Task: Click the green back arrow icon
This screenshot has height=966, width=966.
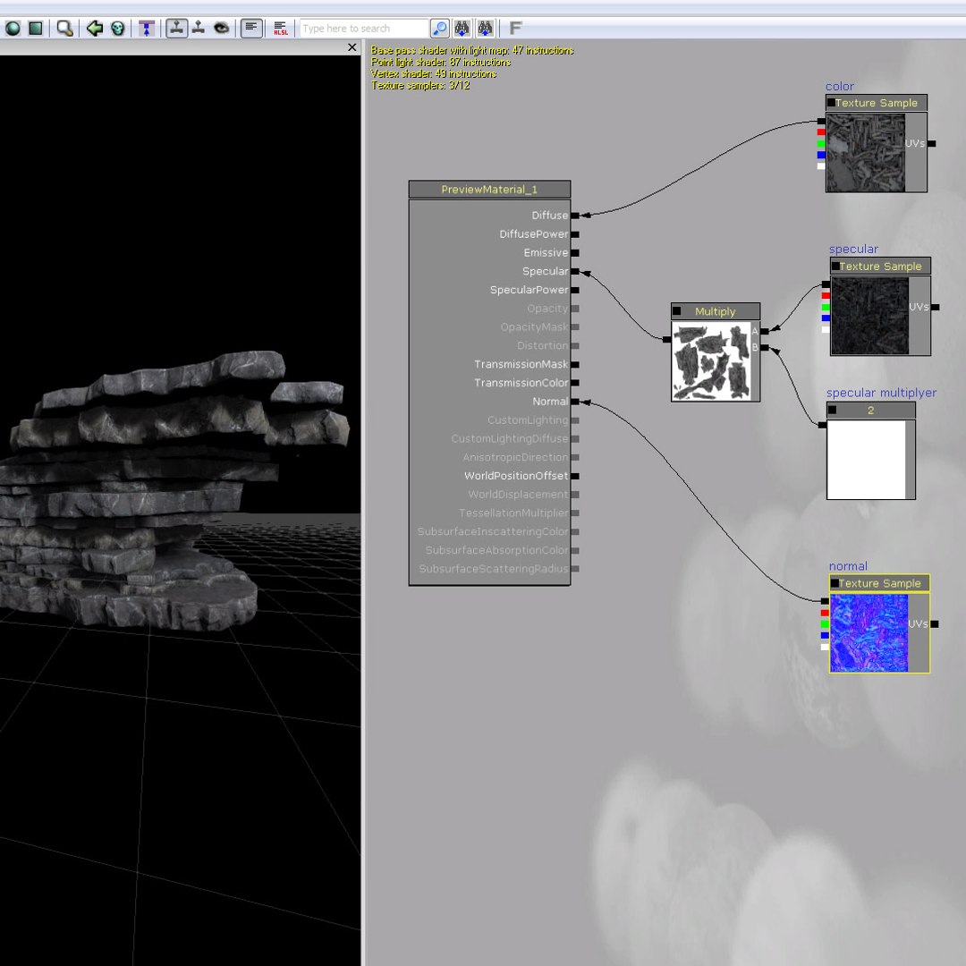Action: (x=94, y=29)
